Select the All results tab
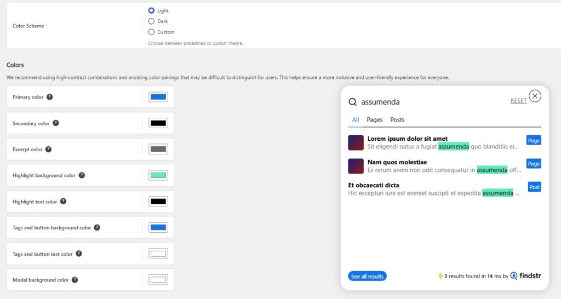This screenshot has height=299, width=561. tap(356, 120)
